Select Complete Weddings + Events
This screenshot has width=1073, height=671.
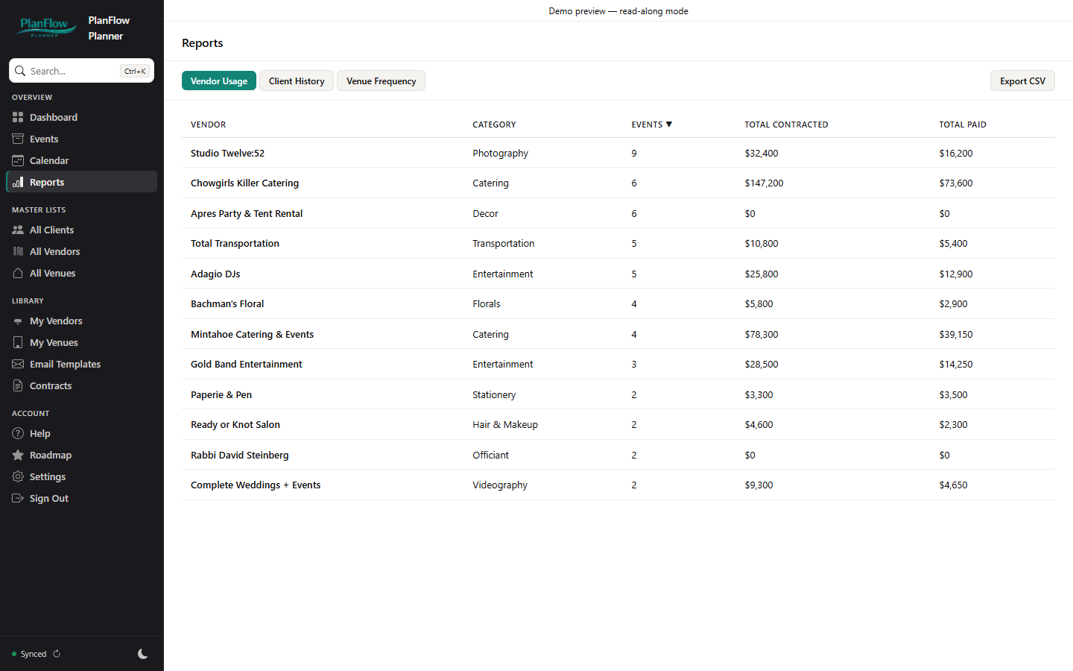tap(618, 485)
